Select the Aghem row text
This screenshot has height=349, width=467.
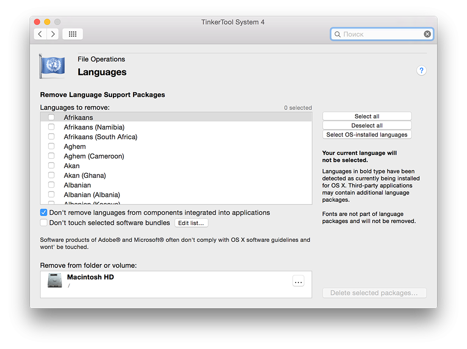(75, 147)
